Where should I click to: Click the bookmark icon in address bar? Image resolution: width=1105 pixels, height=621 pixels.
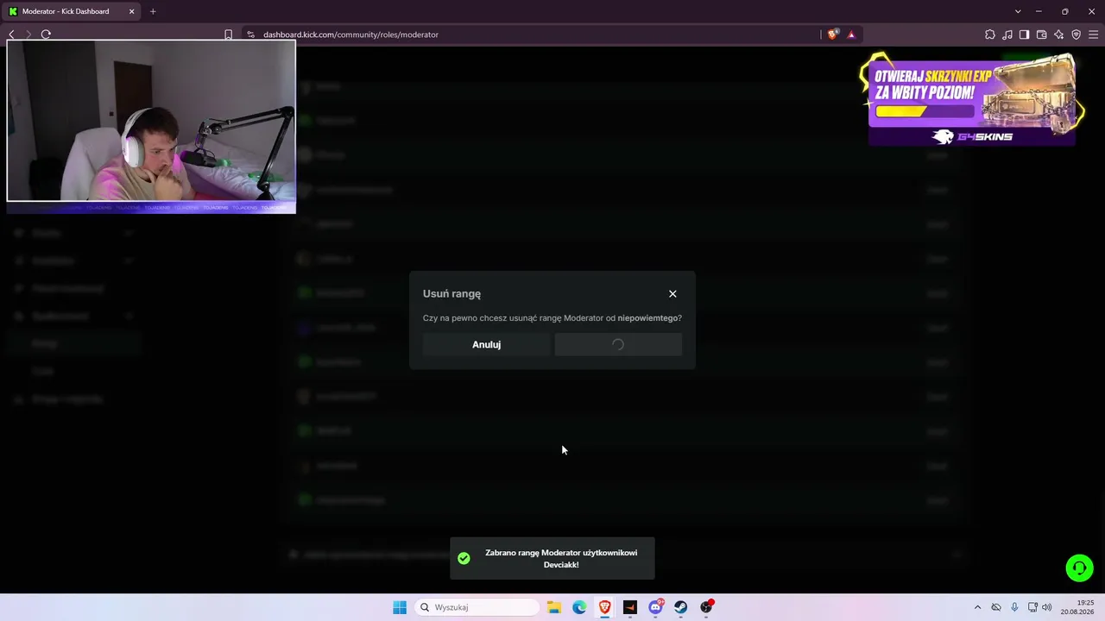(x=228, y=34)
